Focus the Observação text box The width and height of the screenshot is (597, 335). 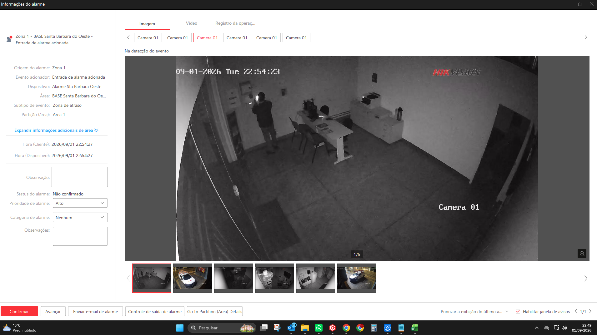click(79, 177)
